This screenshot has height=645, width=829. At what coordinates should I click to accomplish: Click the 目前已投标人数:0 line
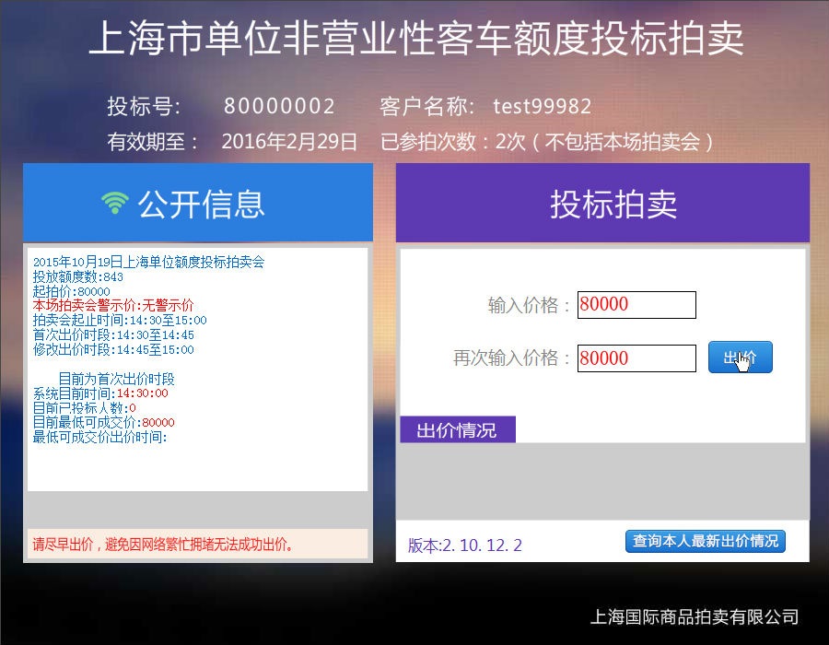[x=85, y=407]
